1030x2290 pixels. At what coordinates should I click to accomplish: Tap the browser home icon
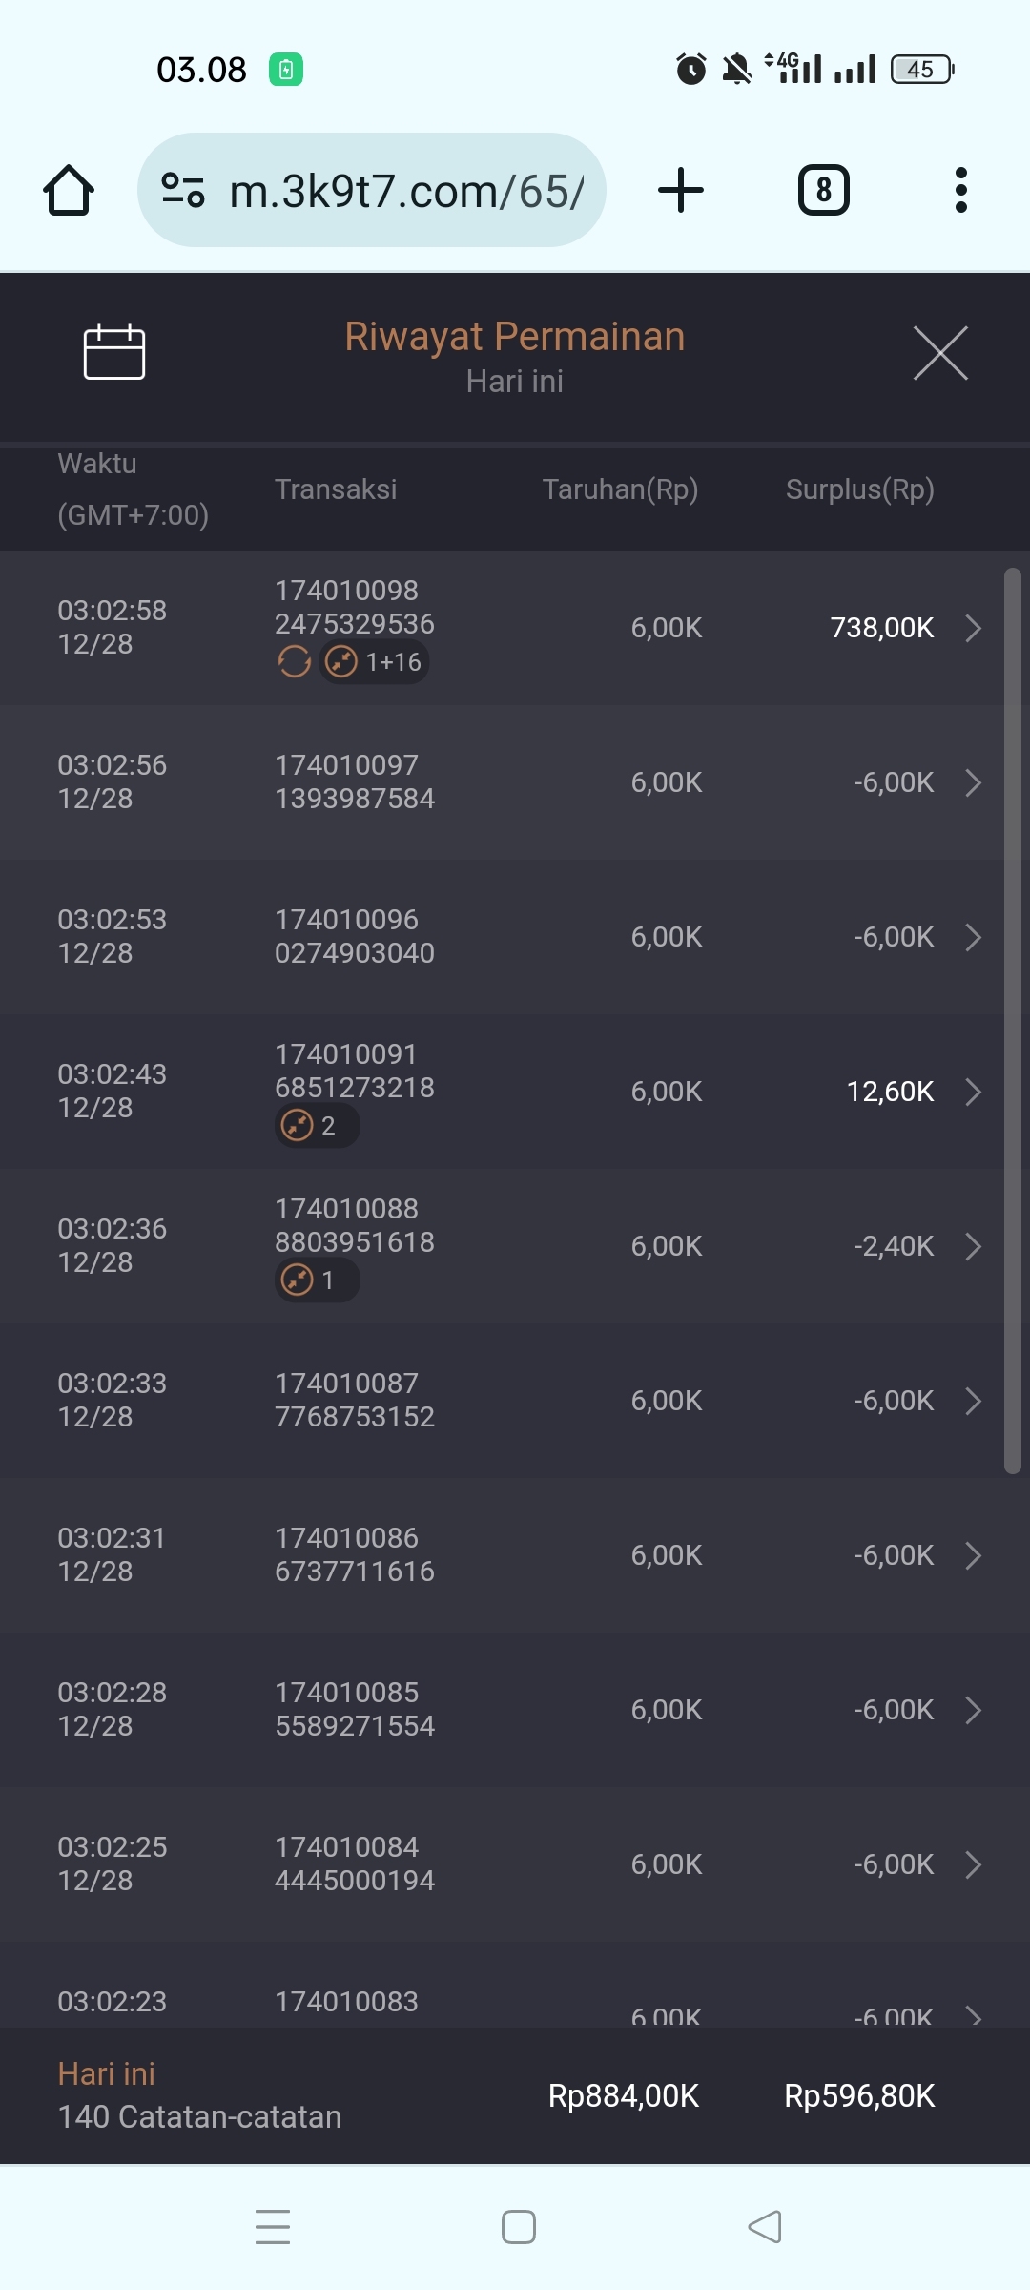[x=69, y=191]
